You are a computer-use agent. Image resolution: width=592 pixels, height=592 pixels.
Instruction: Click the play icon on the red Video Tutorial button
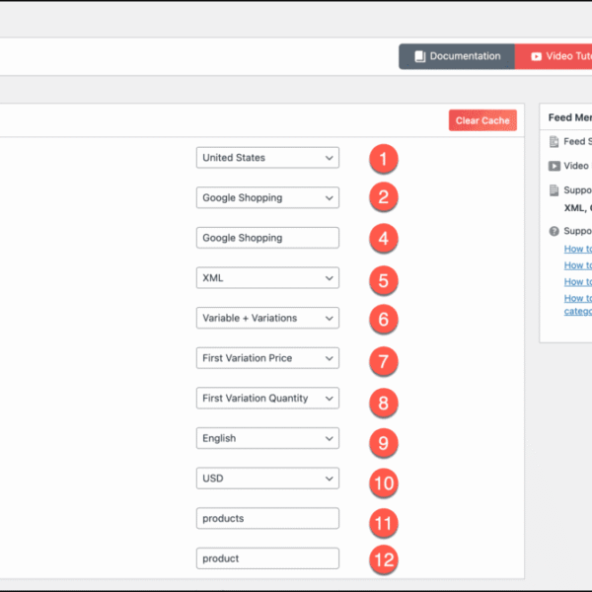pos(536,56)
